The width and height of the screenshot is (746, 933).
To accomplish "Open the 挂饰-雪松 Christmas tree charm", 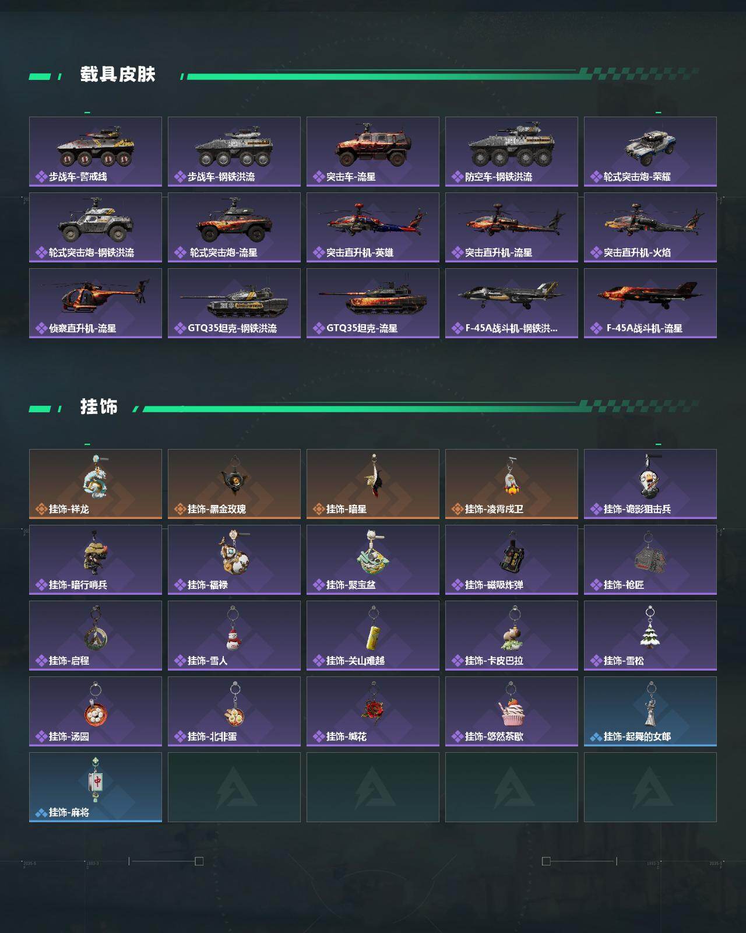I will [x=650, y=636].
